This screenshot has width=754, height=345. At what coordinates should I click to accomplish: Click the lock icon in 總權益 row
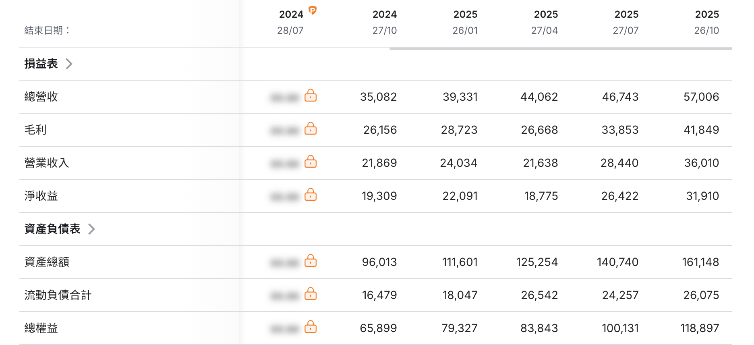pos(311,327)
